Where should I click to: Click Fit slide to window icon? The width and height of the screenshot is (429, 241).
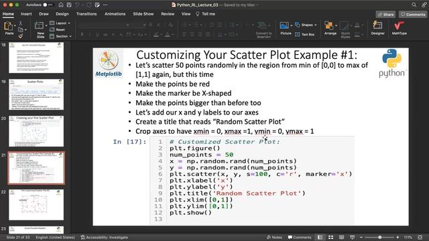pos(420,237)
